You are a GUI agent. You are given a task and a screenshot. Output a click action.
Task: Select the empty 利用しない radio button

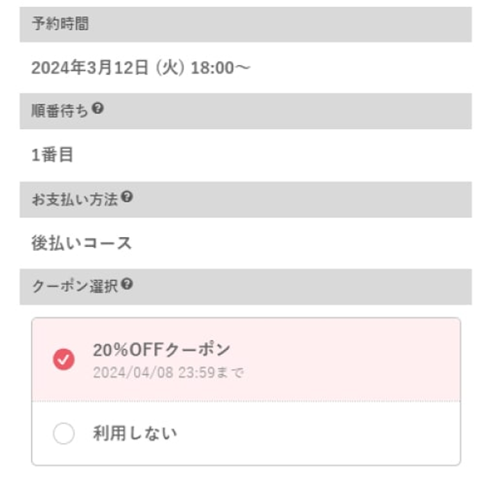click(x=64, y=433)
